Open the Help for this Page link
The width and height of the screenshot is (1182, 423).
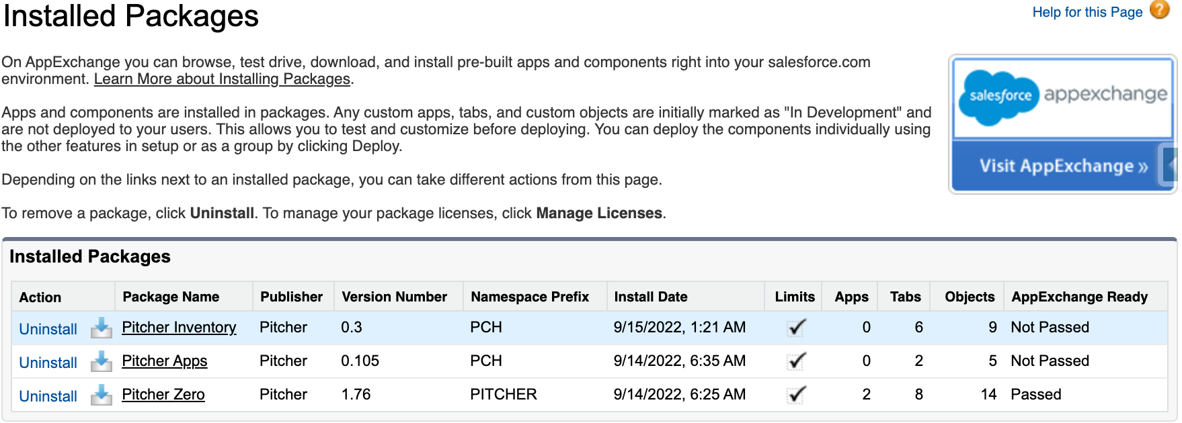1087,12
